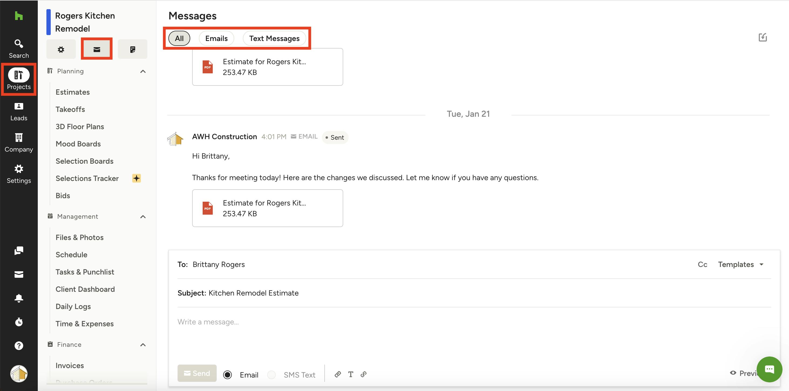Open notifications bell icon
The image size is (789, 391).
[19, 298]
